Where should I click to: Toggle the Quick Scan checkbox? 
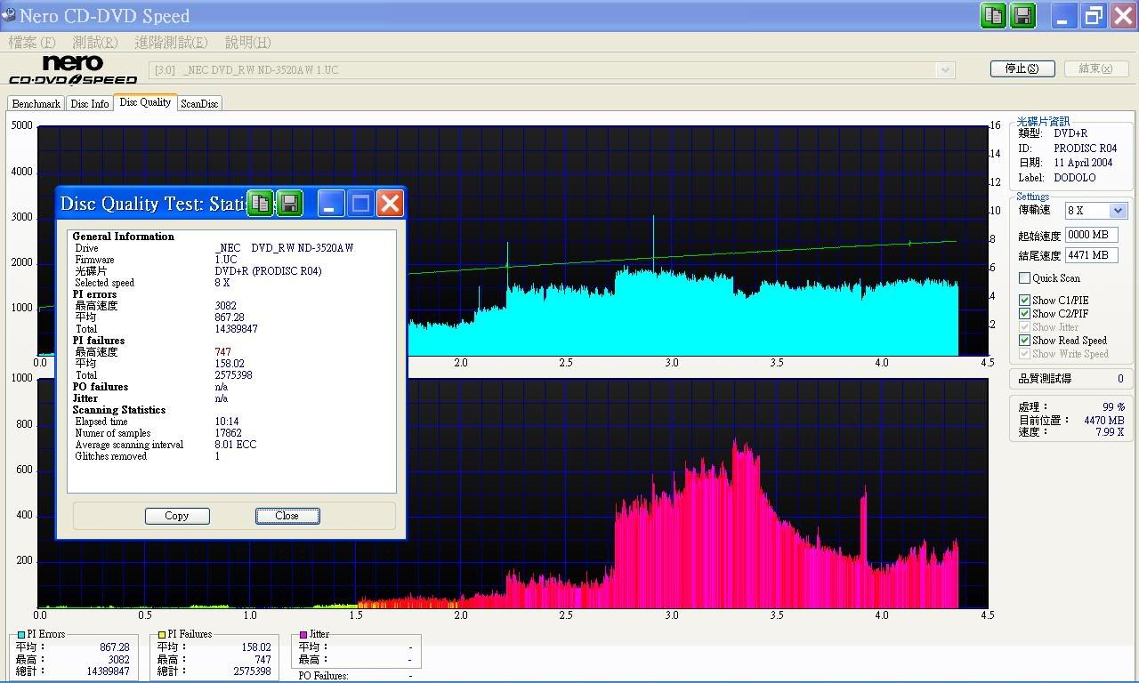click(x=1025, y=278)
